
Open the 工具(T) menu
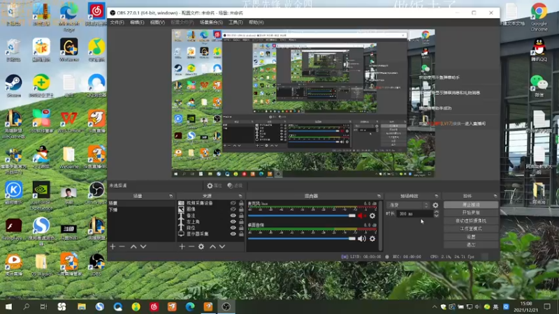pyautogui.click(x=235, y=22)
